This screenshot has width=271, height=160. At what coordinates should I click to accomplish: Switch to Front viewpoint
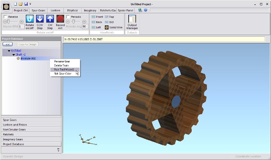point(97,17)
